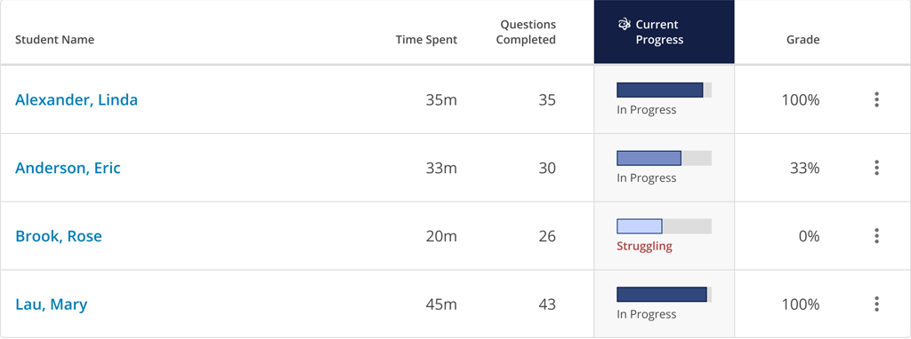Viewport: 911px width, 339px height.
Task: Click the more-options dots for Brook, Rose
Action: point(876,236)
